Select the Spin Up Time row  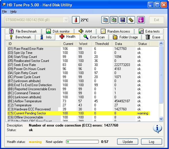coord(79,53)
